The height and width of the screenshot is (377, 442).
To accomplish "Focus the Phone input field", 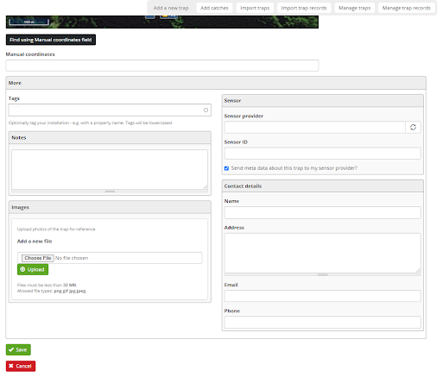I will [323, 323].
